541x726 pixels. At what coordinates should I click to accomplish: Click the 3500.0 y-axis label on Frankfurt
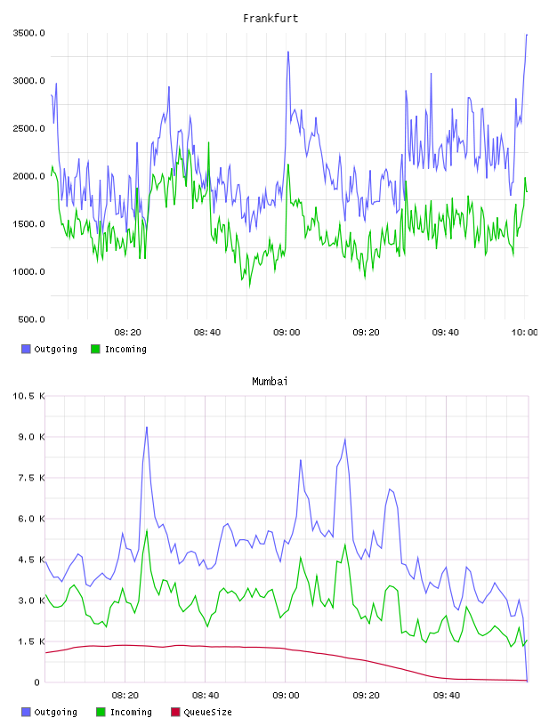(28, 33)
